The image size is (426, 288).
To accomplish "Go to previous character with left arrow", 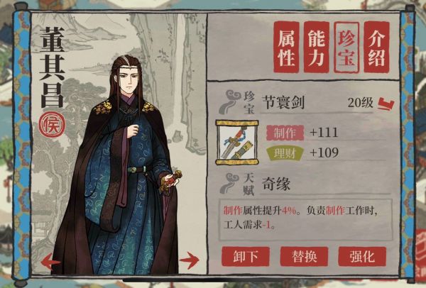I will point(50,262).
